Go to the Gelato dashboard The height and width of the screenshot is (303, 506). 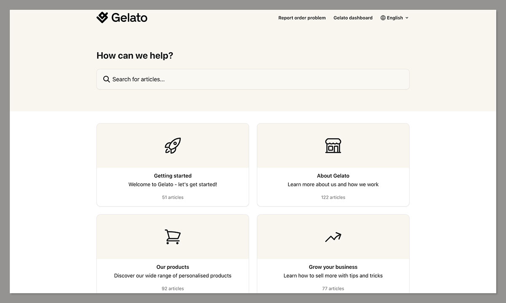353,18
